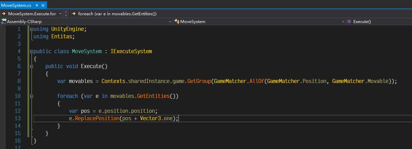Select the MoveSystem.cs document tab
Screen dimensions: 412x149
point(23,4)
